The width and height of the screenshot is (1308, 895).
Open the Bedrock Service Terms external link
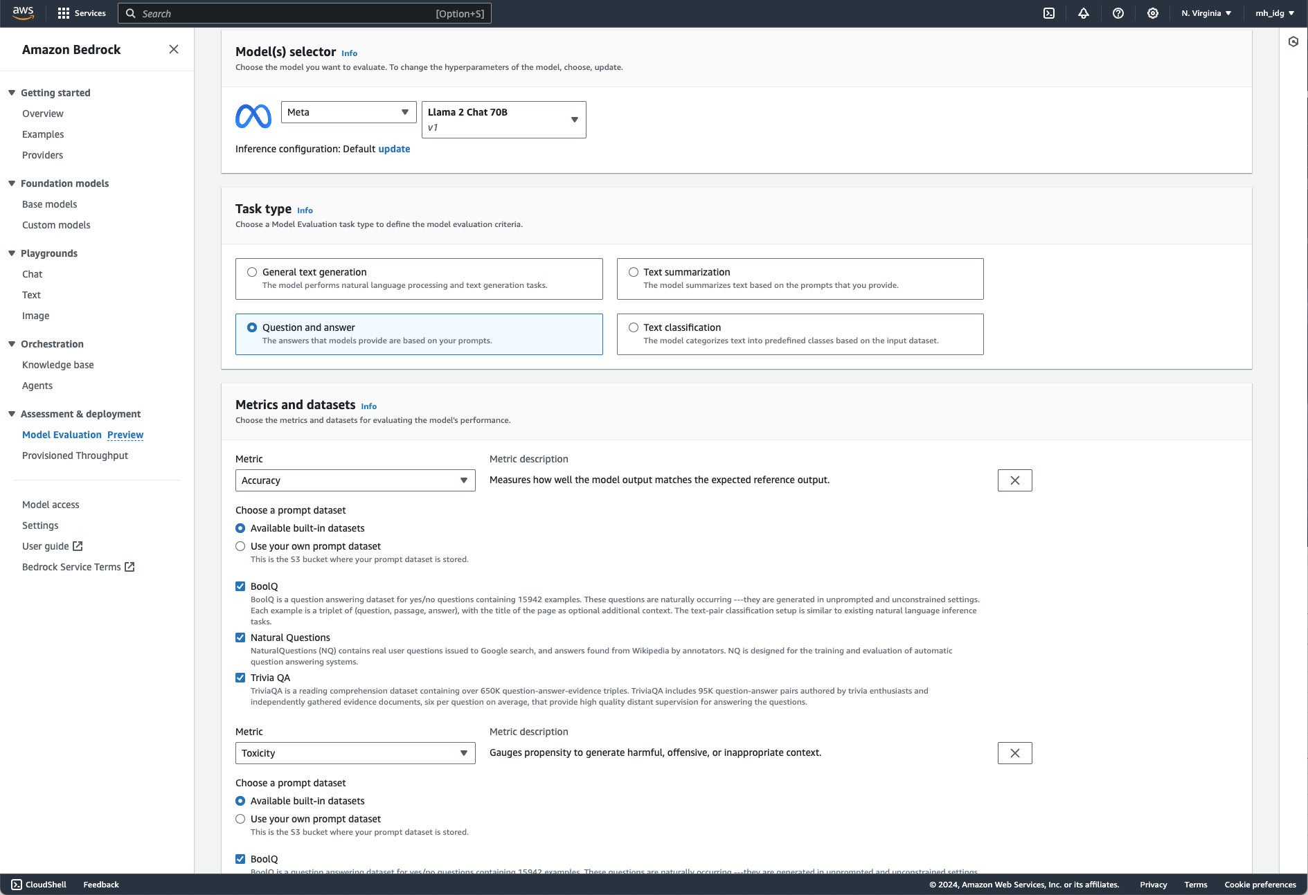click(x=78, y=567)
